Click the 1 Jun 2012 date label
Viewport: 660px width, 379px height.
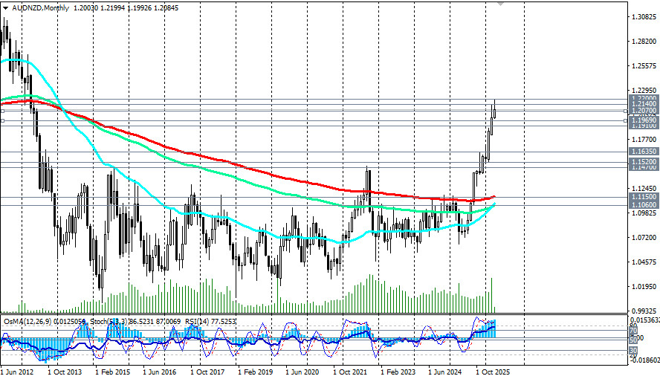17,372
